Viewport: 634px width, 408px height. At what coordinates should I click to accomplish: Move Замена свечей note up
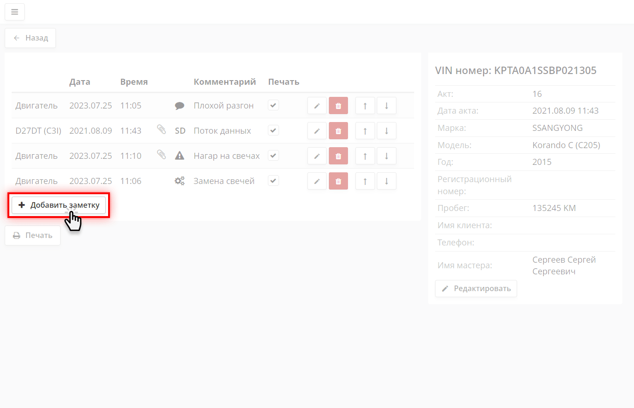pos(365,181)
